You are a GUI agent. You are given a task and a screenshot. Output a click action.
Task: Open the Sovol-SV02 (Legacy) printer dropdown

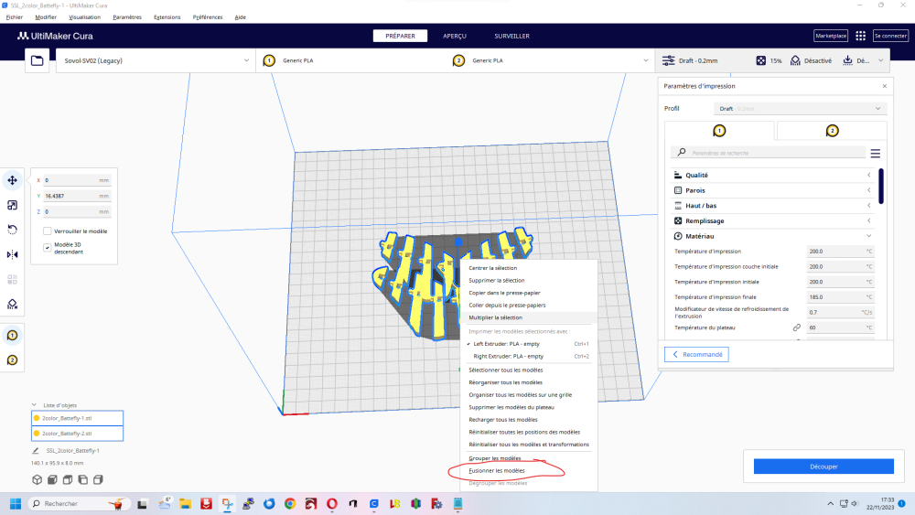(x=156, y=60)
